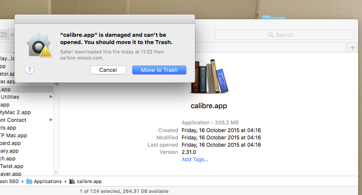Image resolution: width=362 pixels, height=195 pixels.
Task: Click Applications in the path bar
Action: pyautogui.click(x=48, y=181)
